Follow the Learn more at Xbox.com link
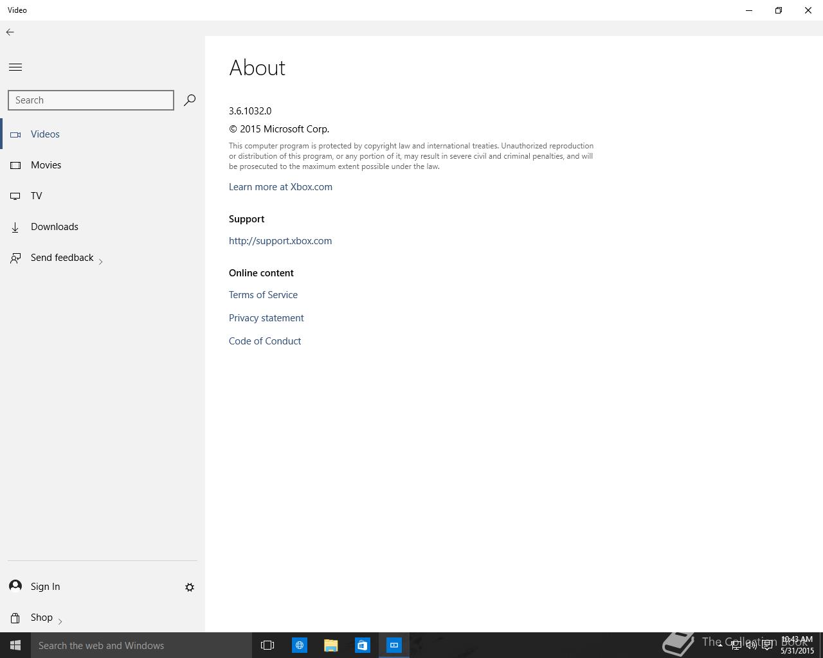Viewport: 823px width, 658px height. (x=280, y=187)
